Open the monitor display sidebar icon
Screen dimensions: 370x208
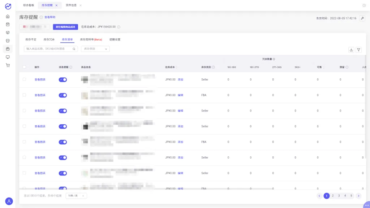[x=8, y=57]
